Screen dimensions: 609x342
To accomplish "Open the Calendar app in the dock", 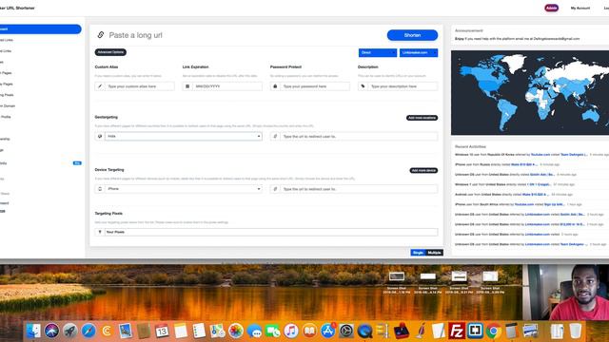I will coord(162,331).
